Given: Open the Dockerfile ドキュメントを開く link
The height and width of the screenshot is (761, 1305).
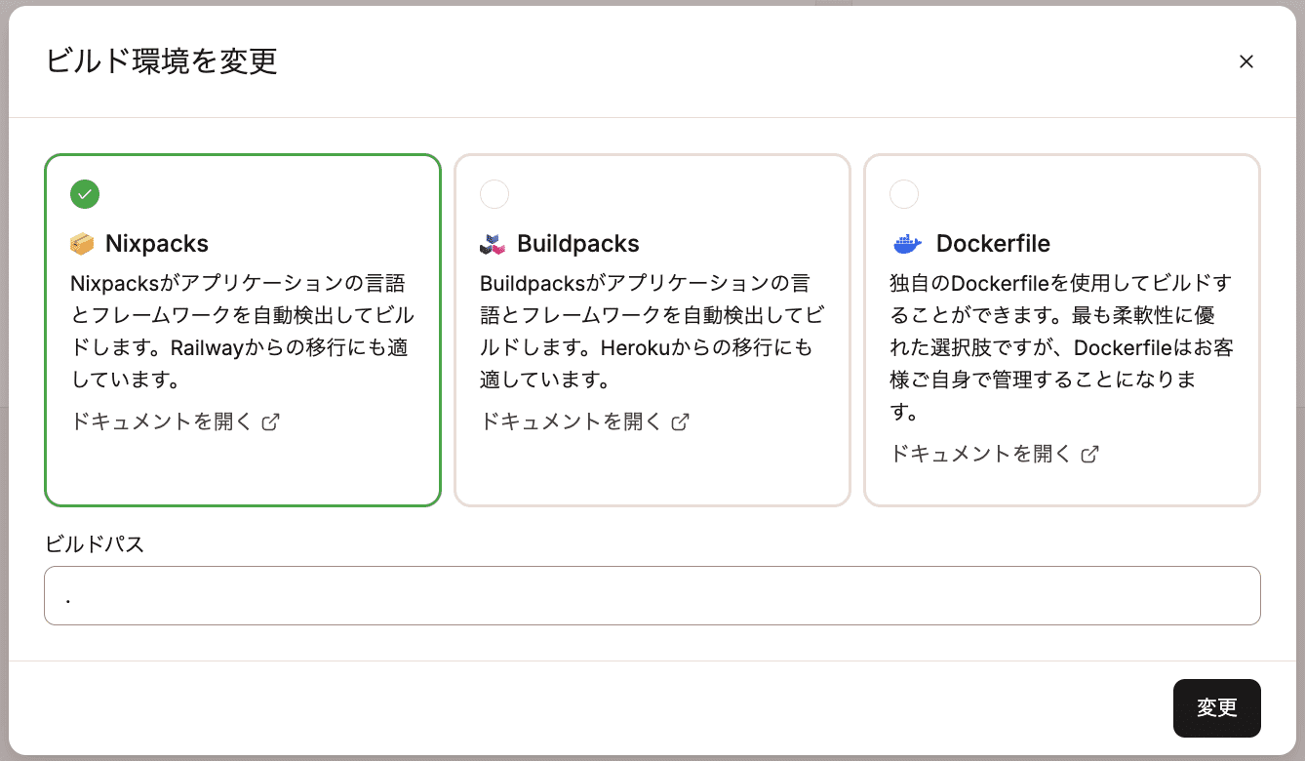Looking at the screenshot, I should click(x=981, y=455).
